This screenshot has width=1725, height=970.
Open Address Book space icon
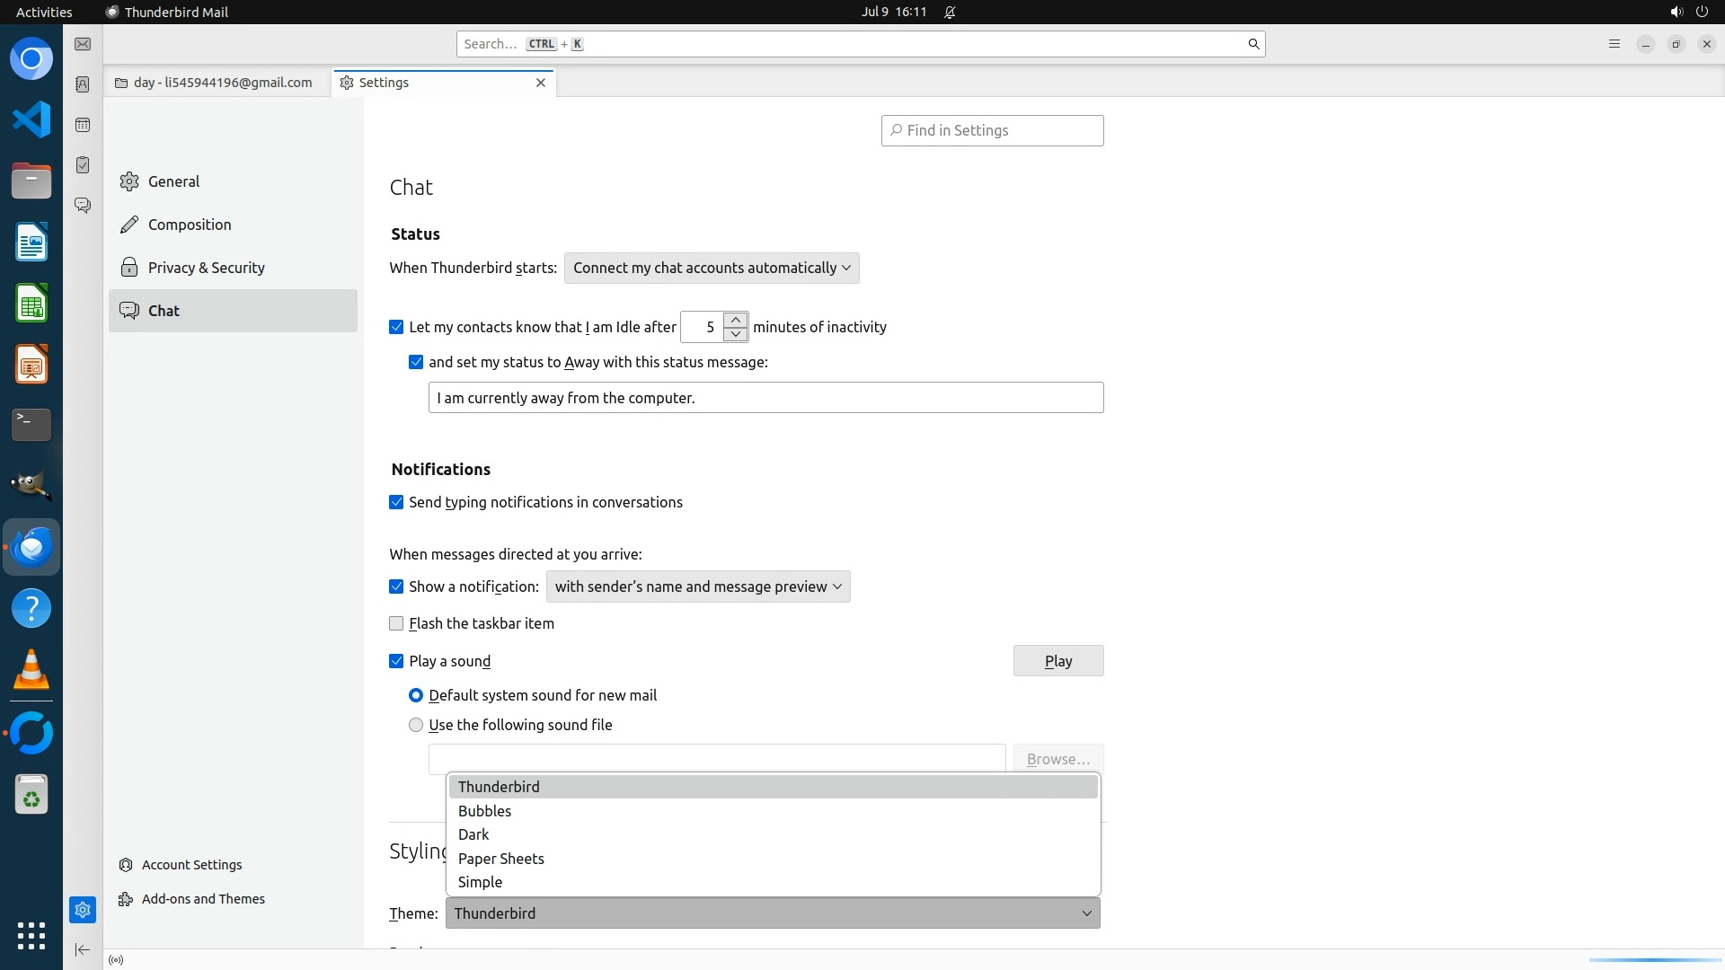[x=83, y=84]
